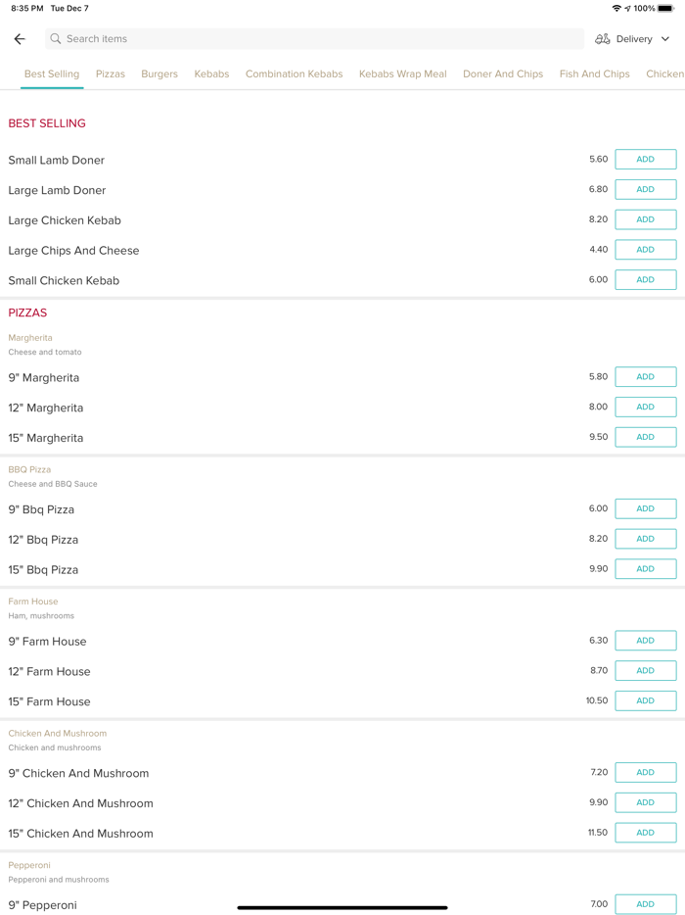Add 12" Margherita pizza
Viewport: 685px width, 915px height.
coord(645,407)
